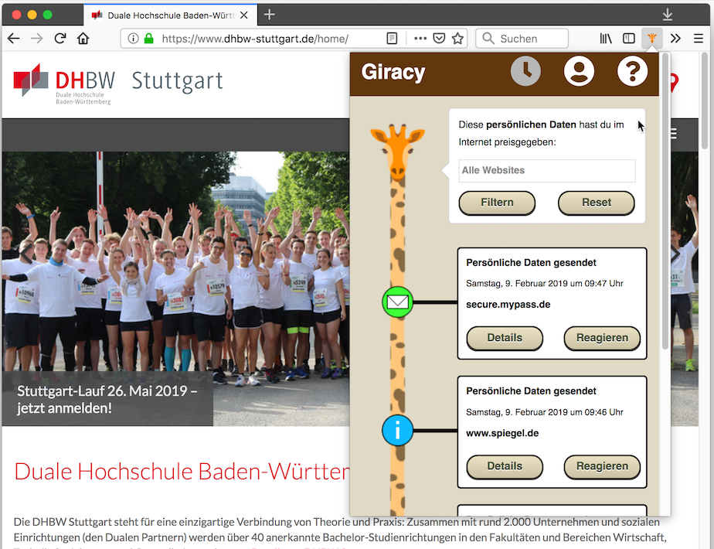Open the Library icon in toolbar

pyautogui.click(x=606, y=38)
